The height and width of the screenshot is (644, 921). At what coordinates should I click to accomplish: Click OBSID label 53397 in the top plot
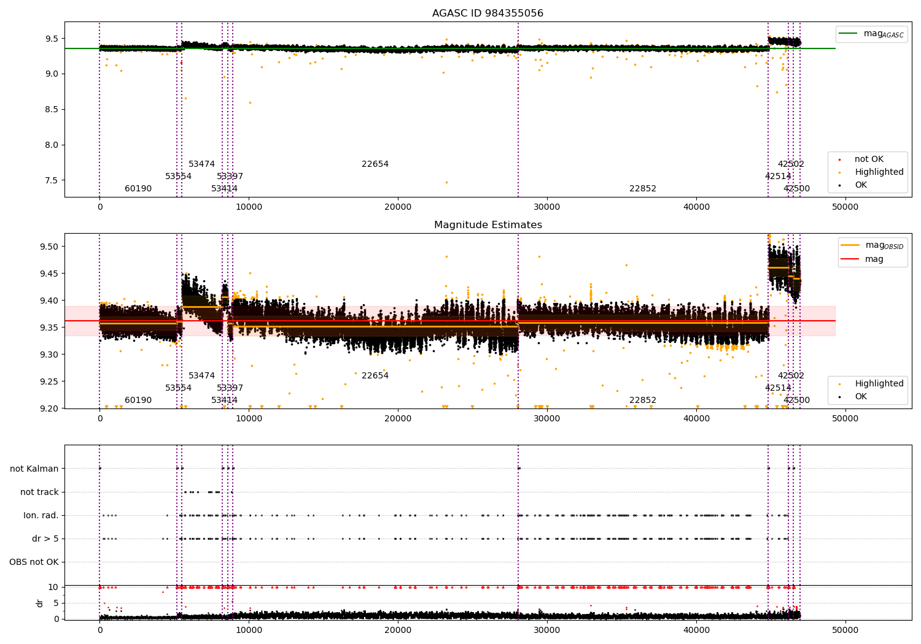[230, 177]
